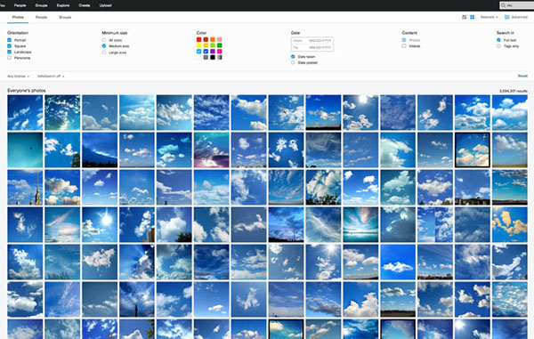Pick the white color swatch

(x=198, y=57)
